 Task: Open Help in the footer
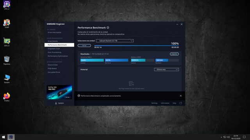coord(174,103)
